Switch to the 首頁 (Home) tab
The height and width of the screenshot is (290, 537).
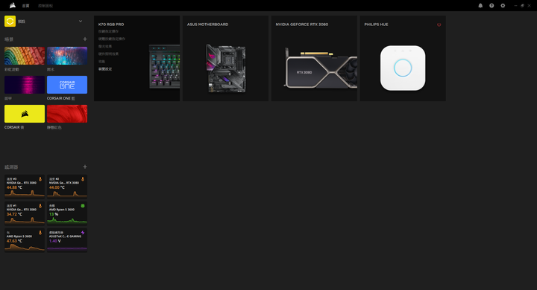pyautogui.click(x=25, y=6)
